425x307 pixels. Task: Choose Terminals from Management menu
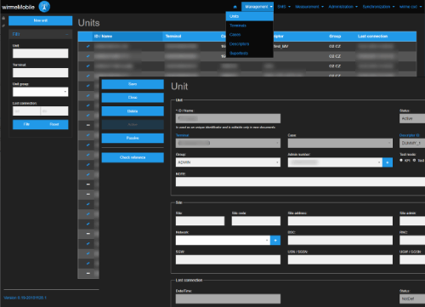(238, 26)
